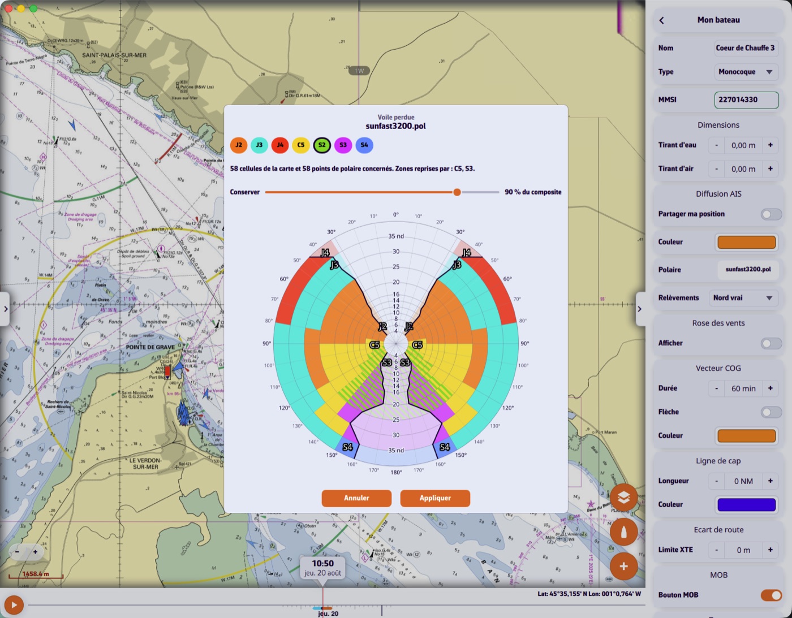Open the Type Monocoque dropdown
This screenshot has width=792, height=618.
click(x=746, y=72)
